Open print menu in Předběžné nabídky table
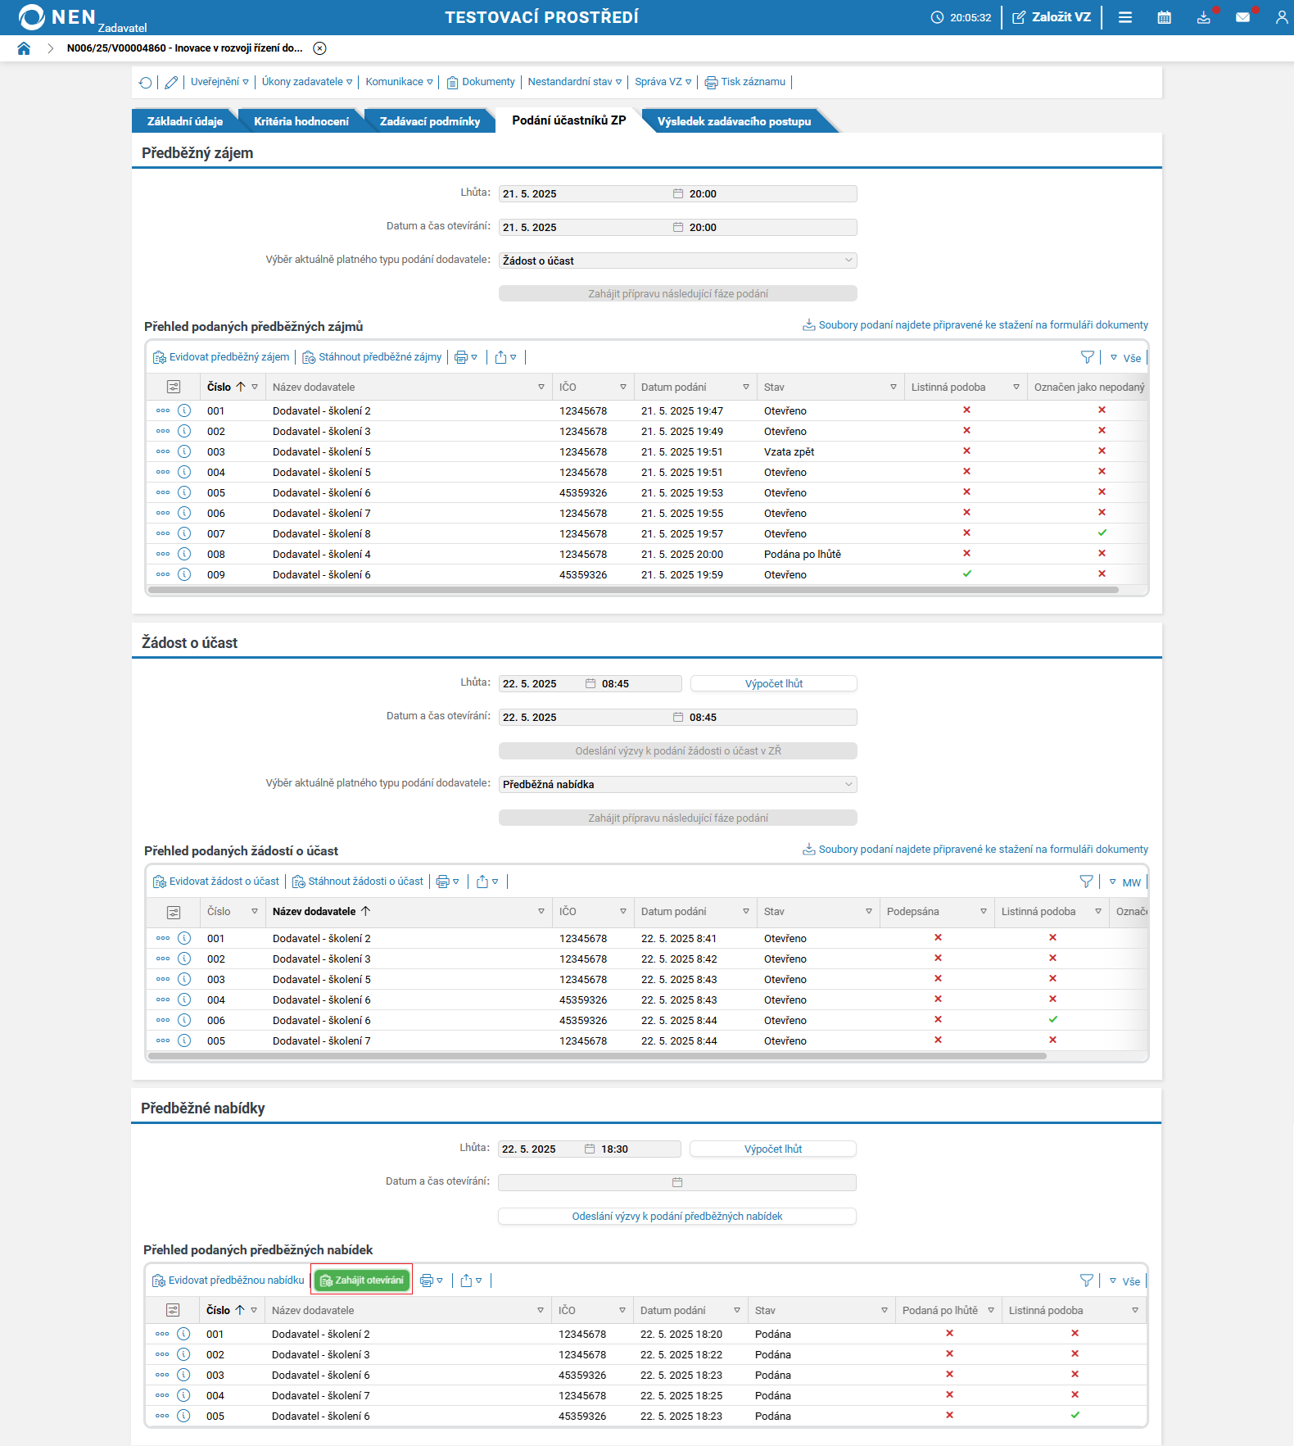 click(x=432, y=1281)
